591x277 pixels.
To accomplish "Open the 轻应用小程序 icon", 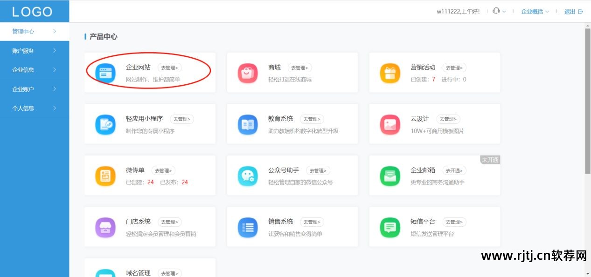I will point(105,125).
